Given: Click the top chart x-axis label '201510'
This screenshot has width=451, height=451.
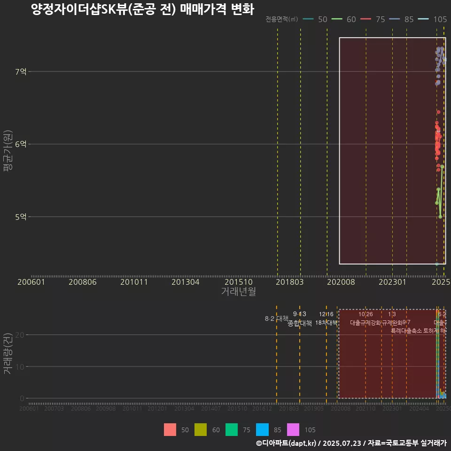Looking at the screenshot, I should (x=239, y=282).
